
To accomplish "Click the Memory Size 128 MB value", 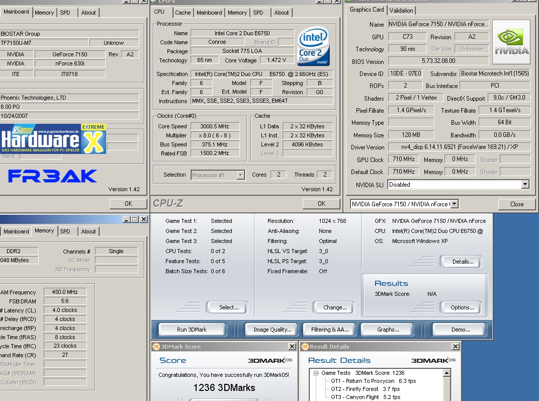I will pyautogui.click(x=411, y=135).
